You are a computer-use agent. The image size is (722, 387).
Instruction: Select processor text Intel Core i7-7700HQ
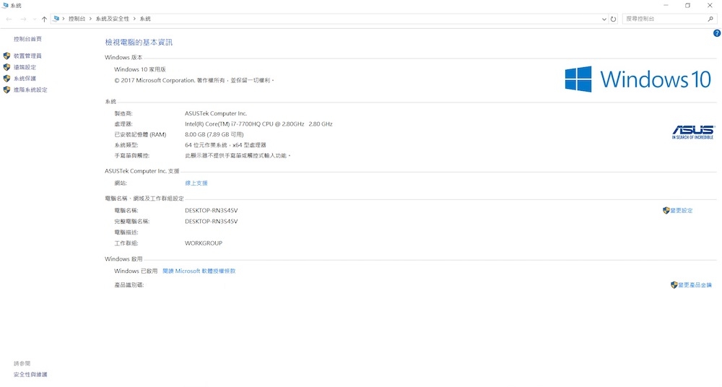(258, 124)
